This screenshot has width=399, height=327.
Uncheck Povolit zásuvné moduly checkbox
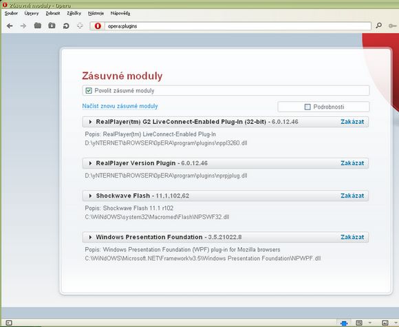(89, 91)
